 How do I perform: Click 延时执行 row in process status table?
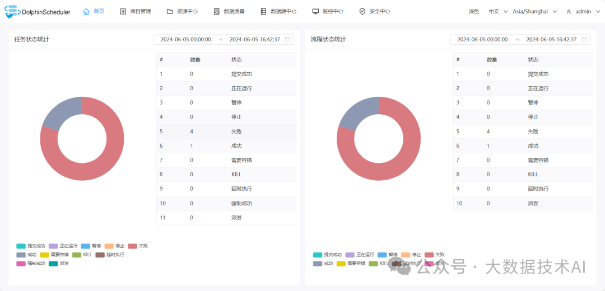tap(523, 189)
